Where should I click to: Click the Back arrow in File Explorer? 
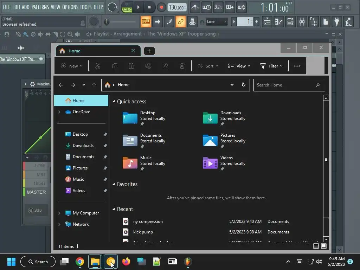pyautogui.click(x=61, y=85)
